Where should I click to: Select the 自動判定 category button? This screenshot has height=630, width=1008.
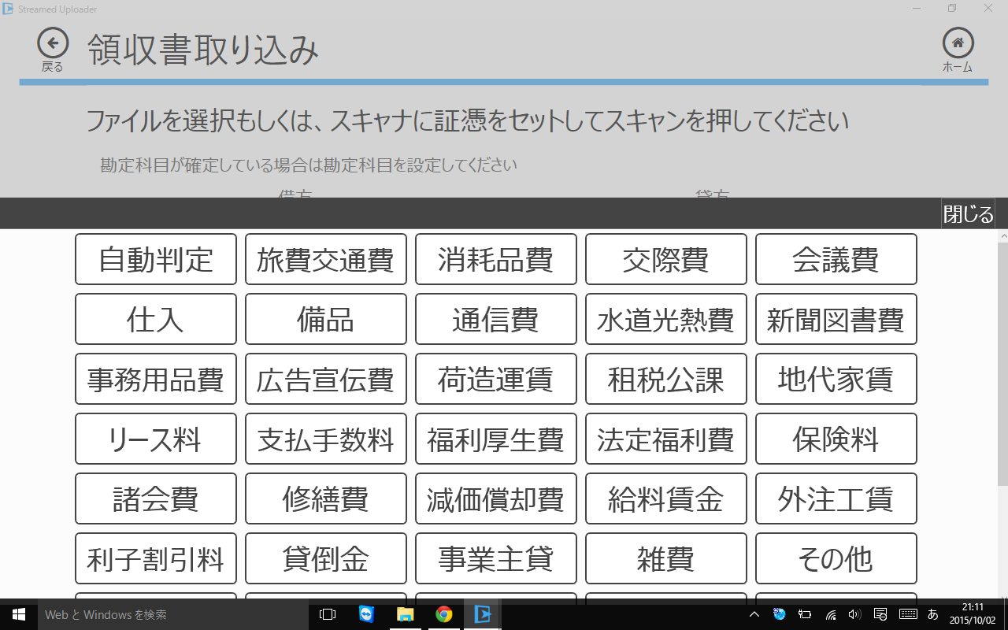coord(155,259)
